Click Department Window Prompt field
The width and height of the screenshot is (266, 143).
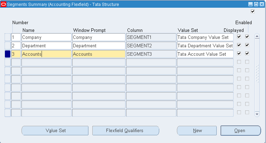tap(98, 46)
